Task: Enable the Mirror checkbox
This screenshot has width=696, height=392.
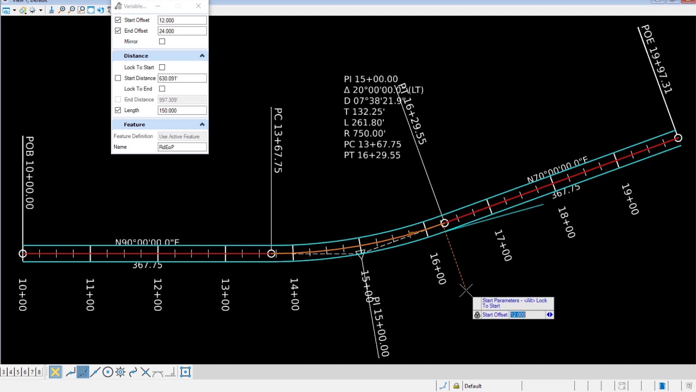Action: [162, 41]
